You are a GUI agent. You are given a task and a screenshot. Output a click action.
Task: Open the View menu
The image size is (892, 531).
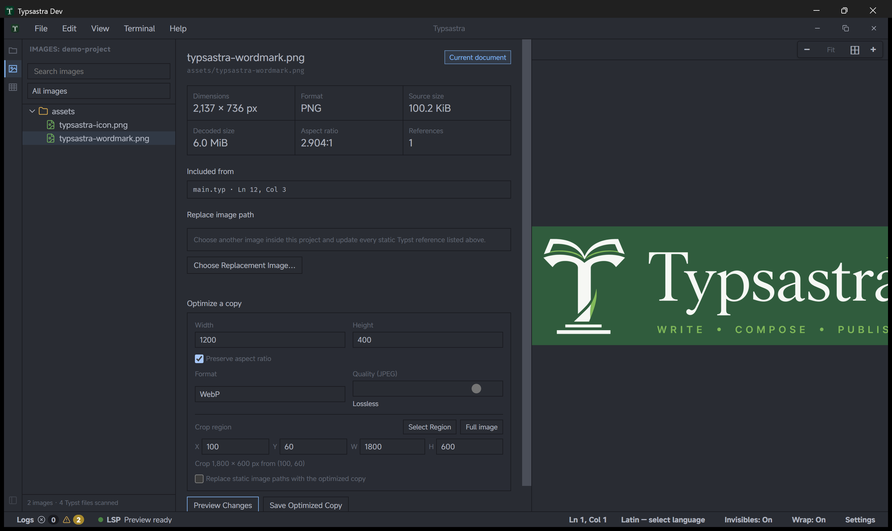point(100,28)
